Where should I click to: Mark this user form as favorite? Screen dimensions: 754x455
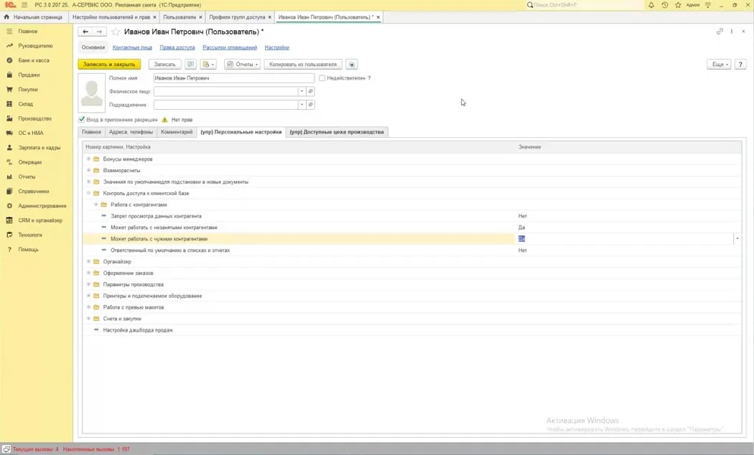point(116,32)
